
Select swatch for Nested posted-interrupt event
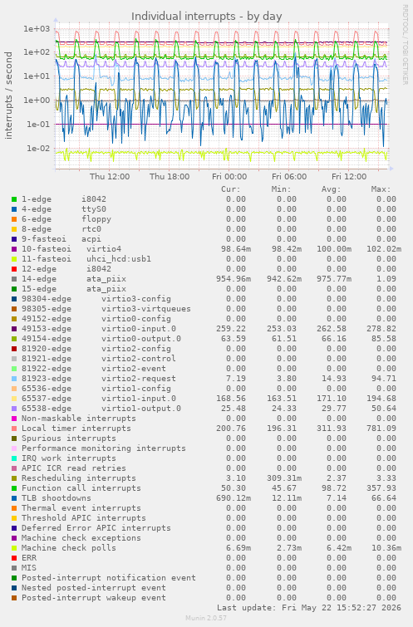pos(14,588)
